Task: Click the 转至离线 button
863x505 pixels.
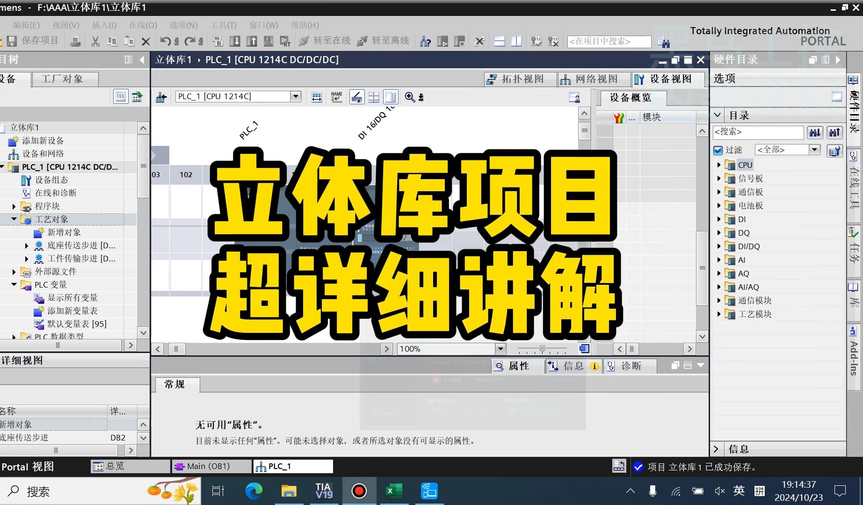Action: (383, 41)
